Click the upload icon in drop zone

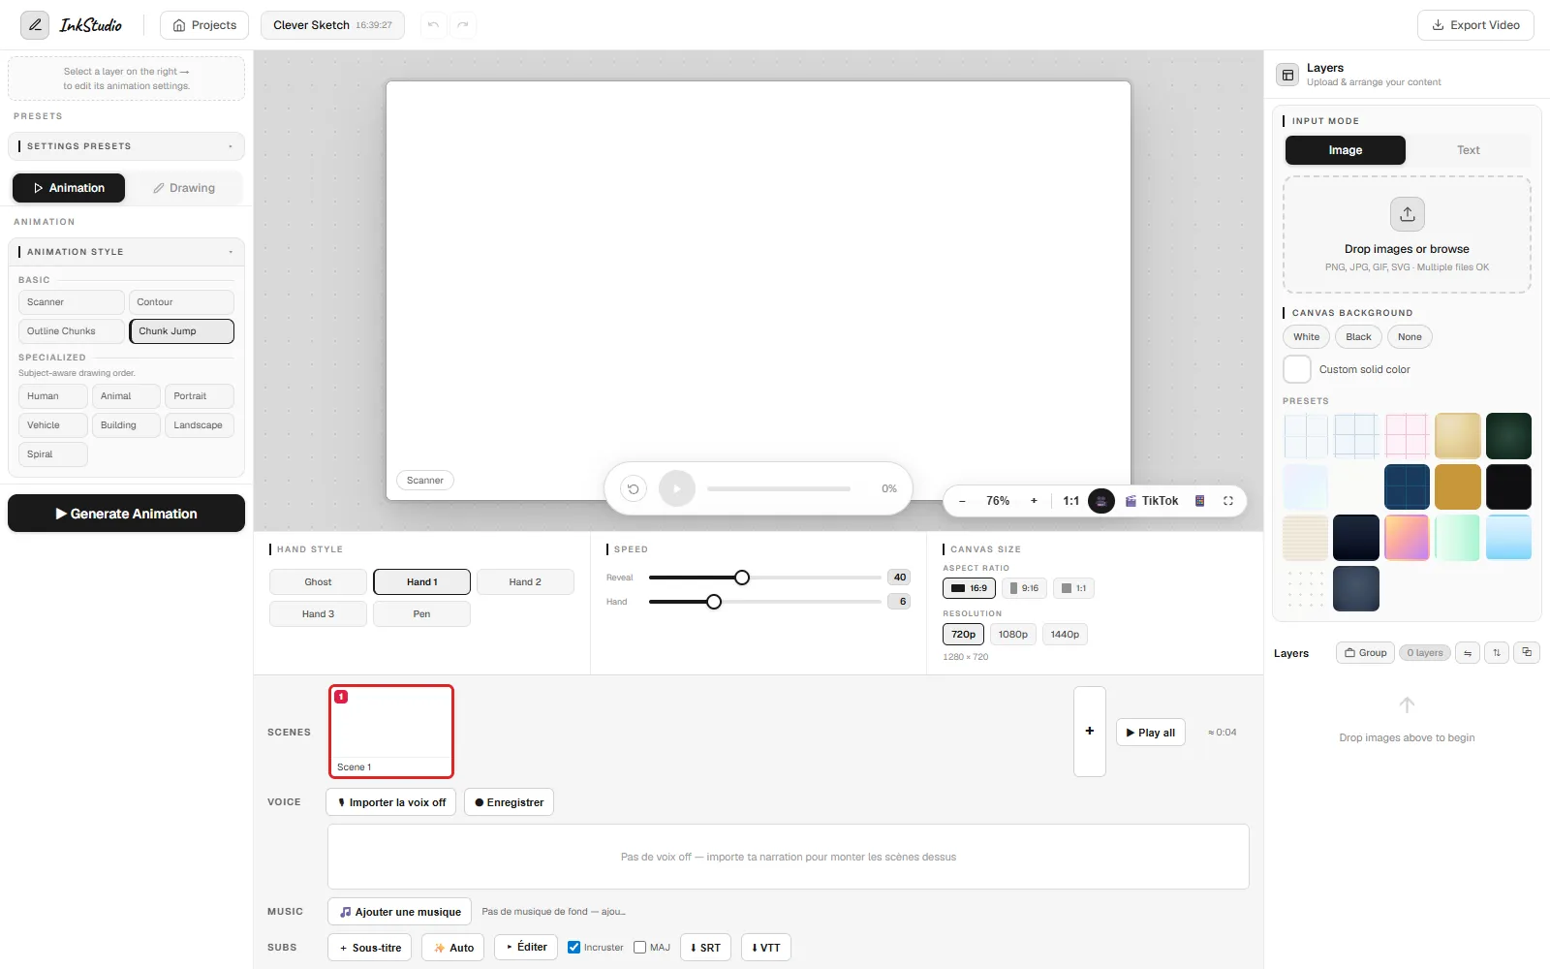(x=1407, y=214)
